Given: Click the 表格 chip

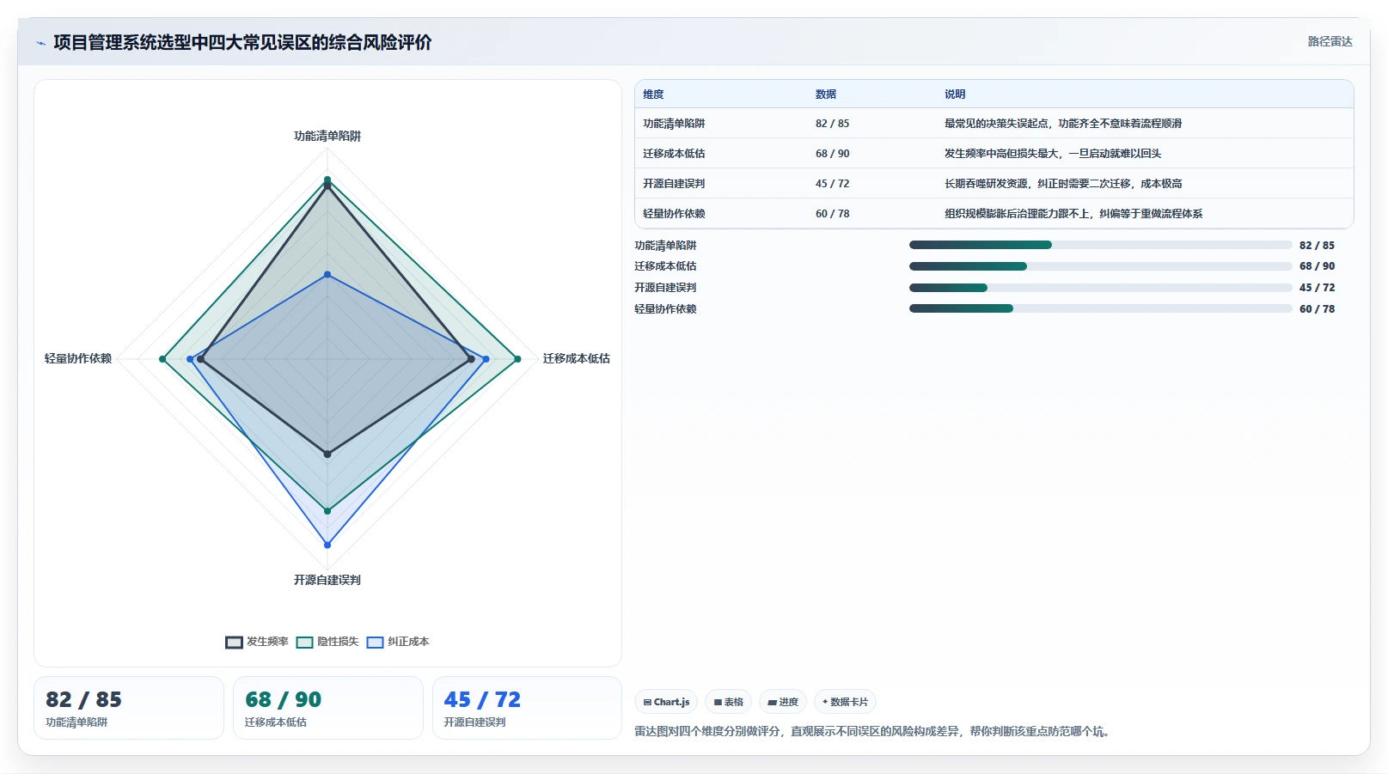Looking at the screenshot, I should (728, 702).
